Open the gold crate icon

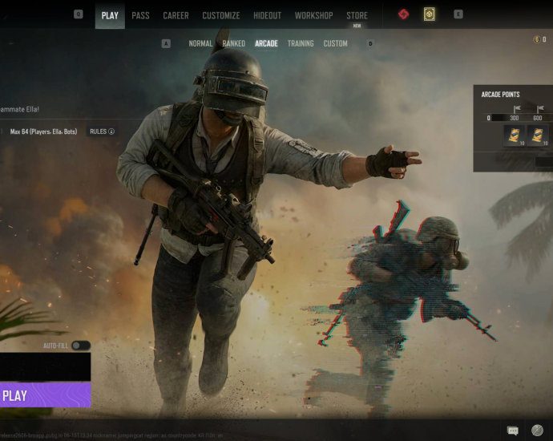[430, 14]
